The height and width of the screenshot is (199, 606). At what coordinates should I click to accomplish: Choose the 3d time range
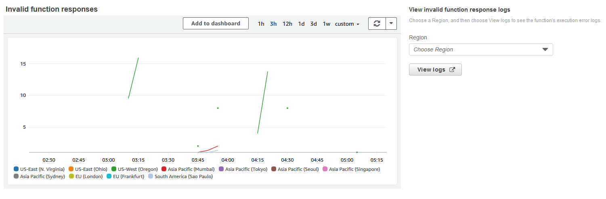(x=313, y=24)
